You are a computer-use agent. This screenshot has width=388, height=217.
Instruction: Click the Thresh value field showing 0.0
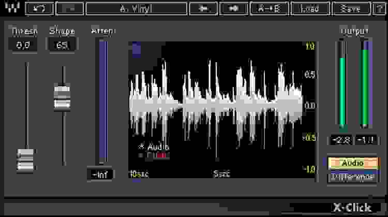tap(23, 45)
